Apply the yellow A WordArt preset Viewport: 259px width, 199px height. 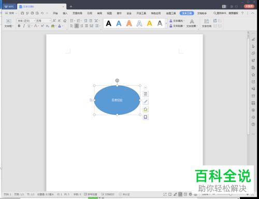click(150, 23)
